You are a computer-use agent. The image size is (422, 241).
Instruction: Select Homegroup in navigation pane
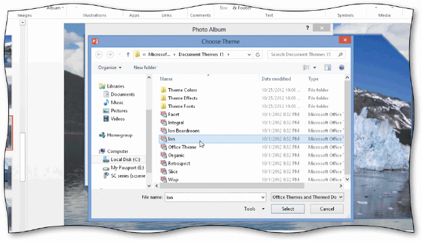[x=119, y=135]
